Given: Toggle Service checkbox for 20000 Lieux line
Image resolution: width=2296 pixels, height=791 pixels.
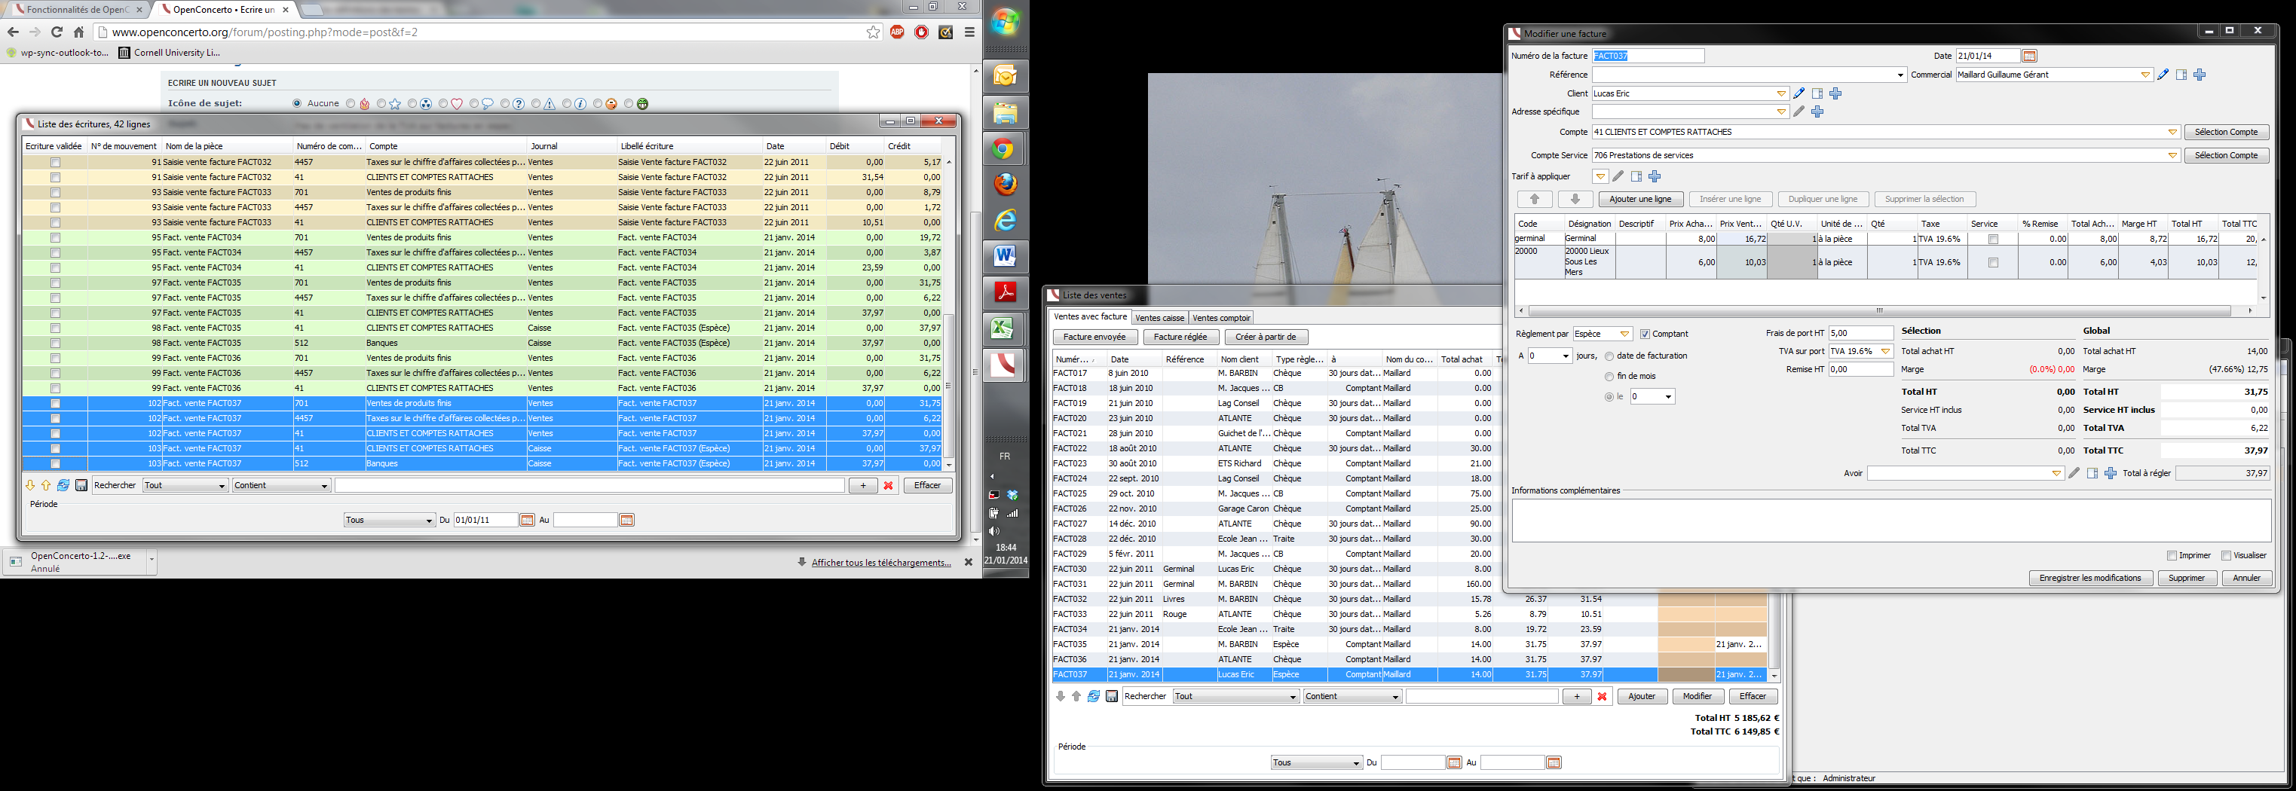Looking at the screenshot, I should [x=1993, y=263].
